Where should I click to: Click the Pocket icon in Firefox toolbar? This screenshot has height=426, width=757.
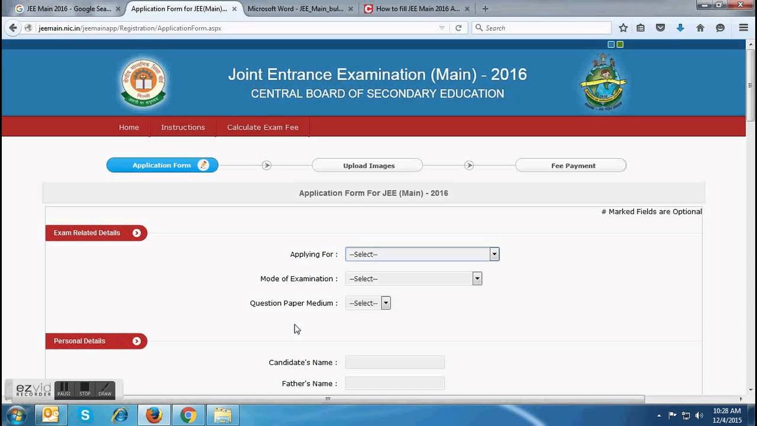click(x=661, y=28)
